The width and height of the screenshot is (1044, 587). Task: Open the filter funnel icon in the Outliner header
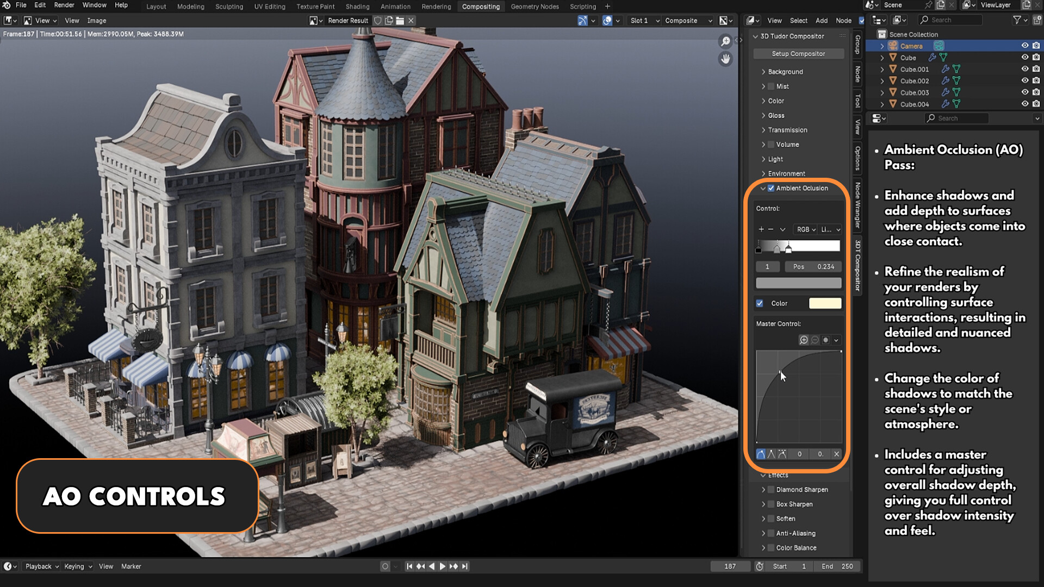point(1016,20)
